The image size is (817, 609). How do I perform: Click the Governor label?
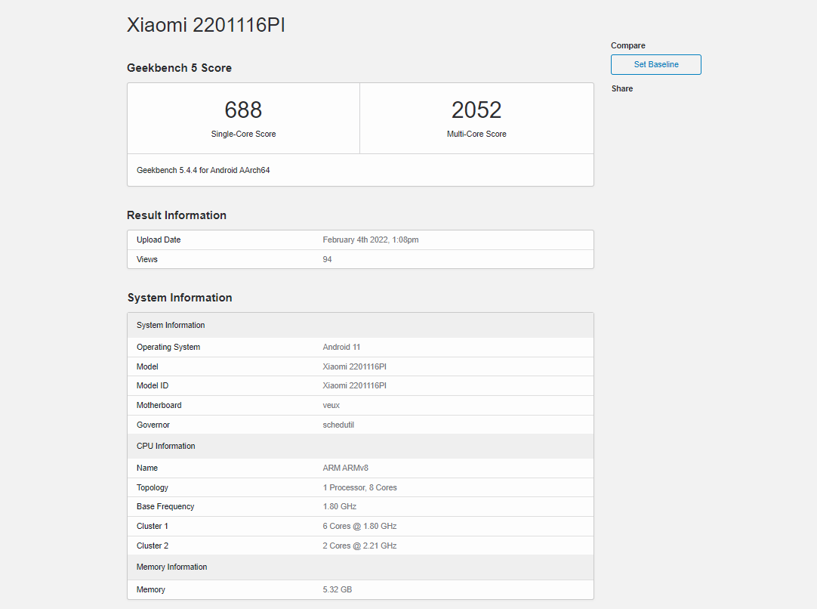coord(153,425)
